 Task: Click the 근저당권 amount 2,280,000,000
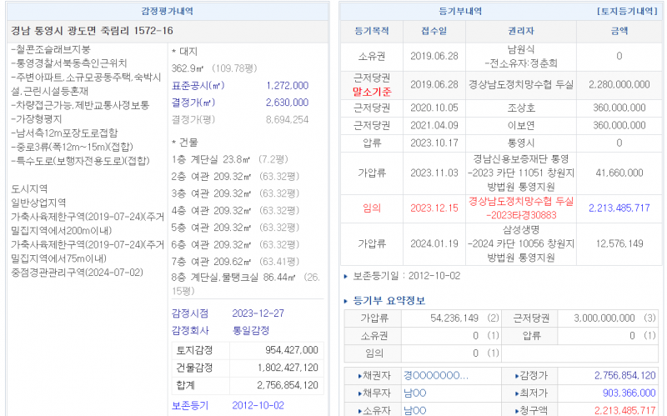coord(619,84)
